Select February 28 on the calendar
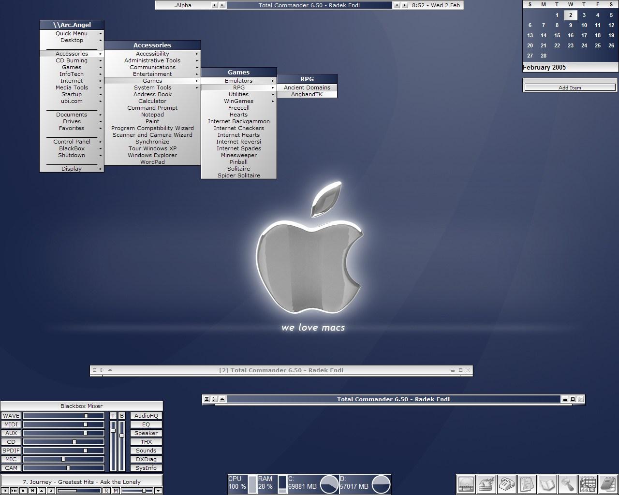619x495 pixels. click(x=544, y=56)
